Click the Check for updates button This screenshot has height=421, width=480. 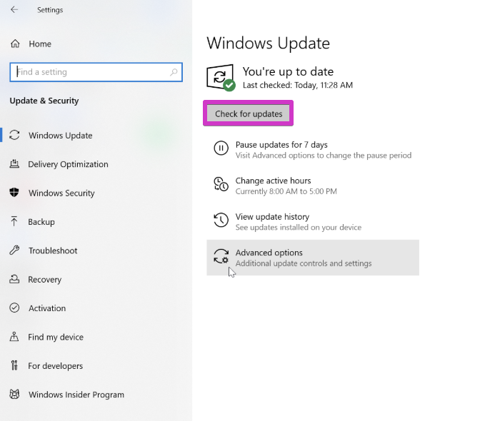(249, 113)
